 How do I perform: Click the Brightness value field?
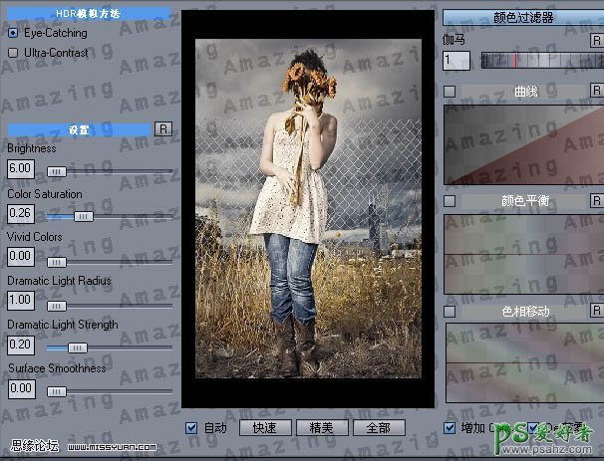point(20,169)
